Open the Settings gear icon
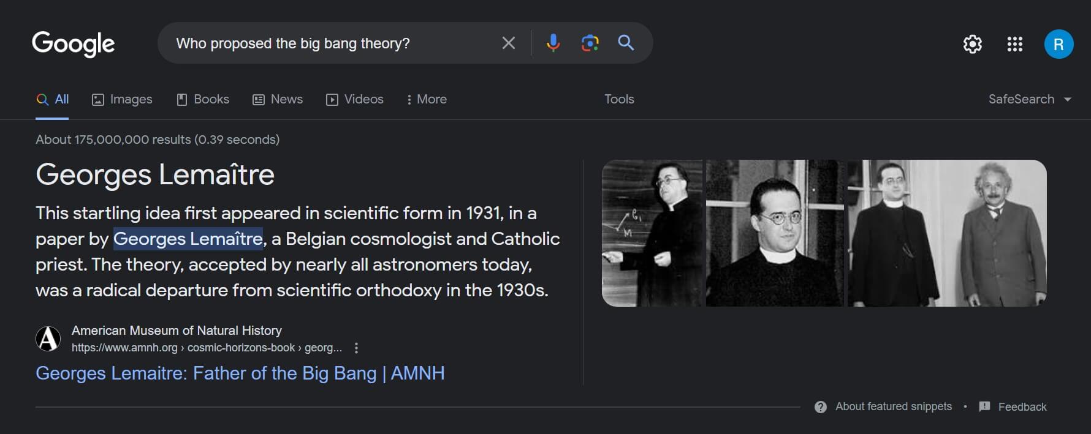Image resolution: width=1091 pixels, height=434 pixels. pyautogui.click(x=972, y=44)
